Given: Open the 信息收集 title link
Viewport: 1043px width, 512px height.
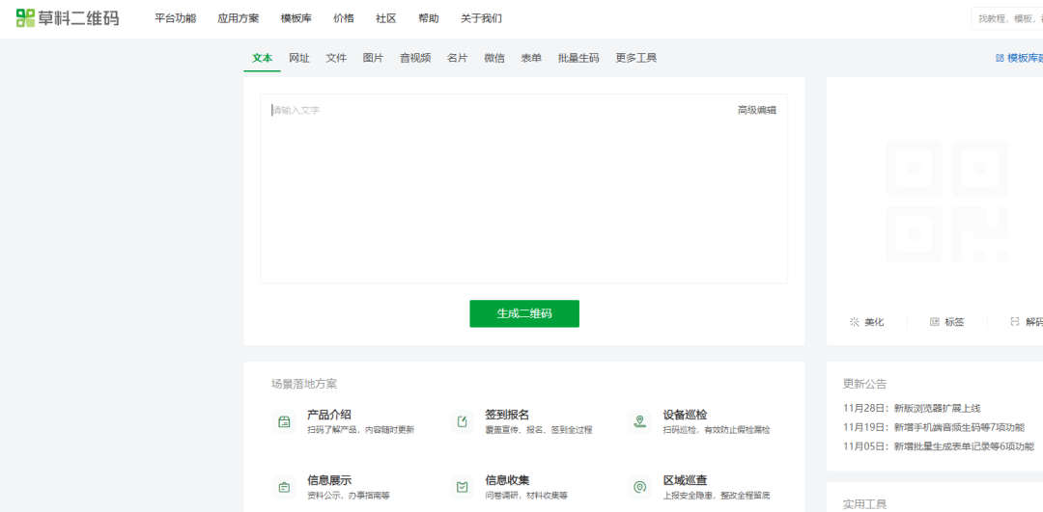Looking at the screenshot, I should click(507, 479).
